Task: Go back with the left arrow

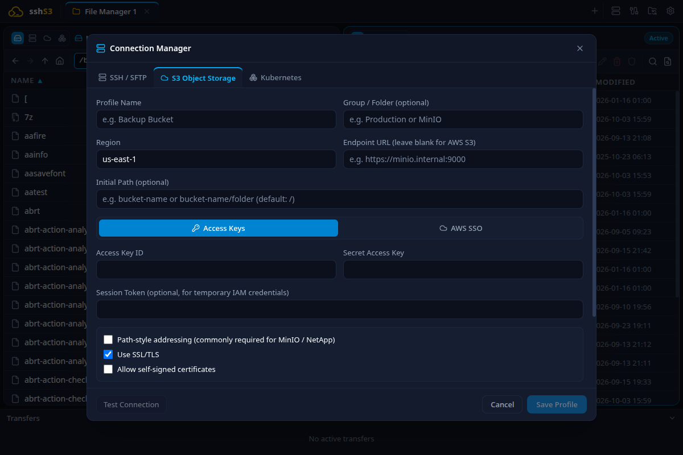Action: tap(15, 61)
